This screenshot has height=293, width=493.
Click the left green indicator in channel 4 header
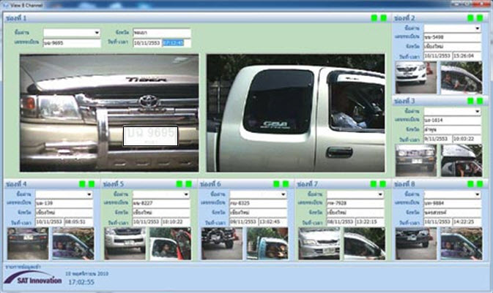82,184
